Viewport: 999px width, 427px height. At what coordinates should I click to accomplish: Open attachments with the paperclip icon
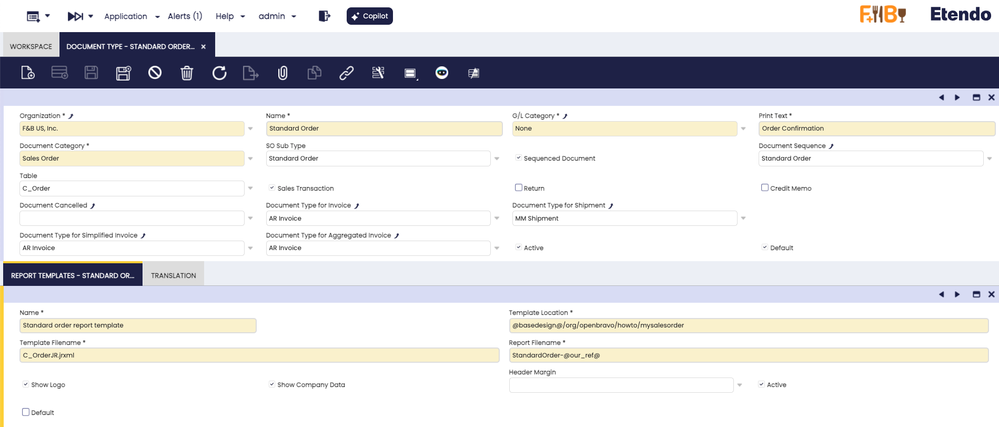point(282,73)
